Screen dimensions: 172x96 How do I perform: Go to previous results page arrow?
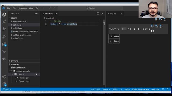[x=118, y=29]
